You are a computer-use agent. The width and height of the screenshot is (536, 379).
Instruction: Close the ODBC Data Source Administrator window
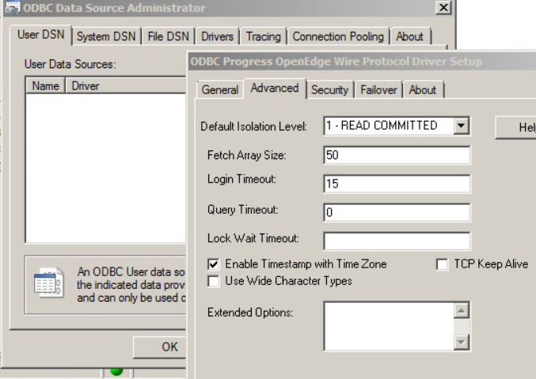tap(443, 8)
